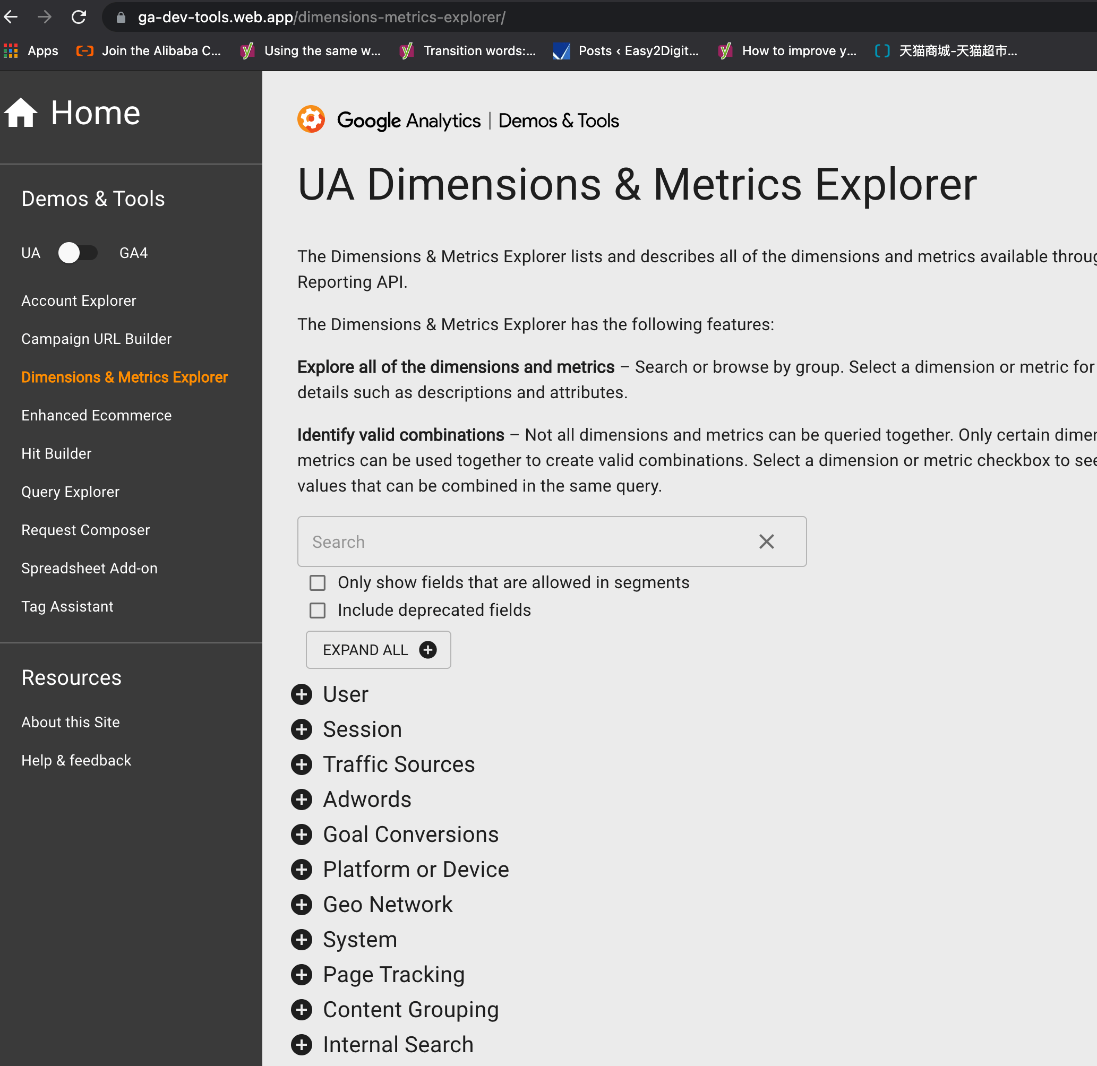This screenshot has height=1066, width=1097.
Task: Click the GA4 label
Action: [133, 253]
